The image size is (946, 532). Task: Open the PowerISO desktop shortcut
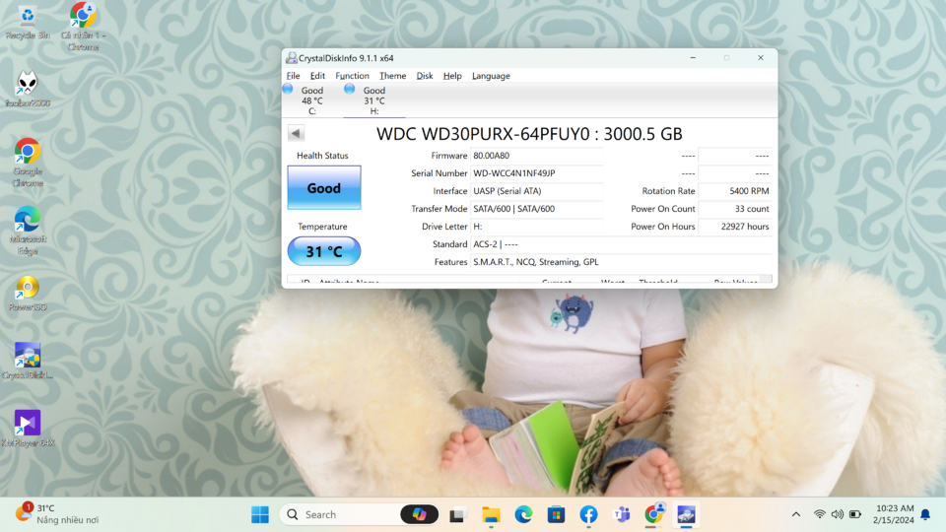[28, 294]
